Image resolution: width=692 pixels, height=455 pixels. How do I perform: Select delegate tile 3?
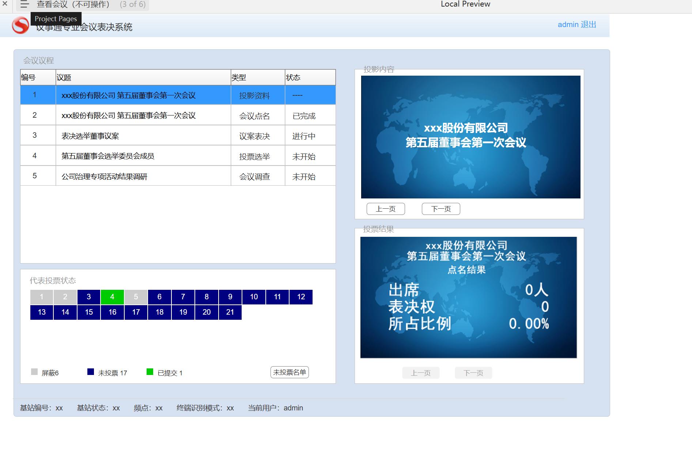[x=89, y=297]
